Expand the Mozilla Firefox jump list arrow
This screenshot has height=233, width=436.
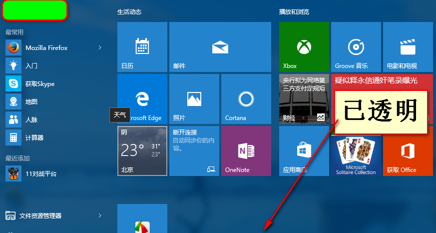tap(100, 47)
